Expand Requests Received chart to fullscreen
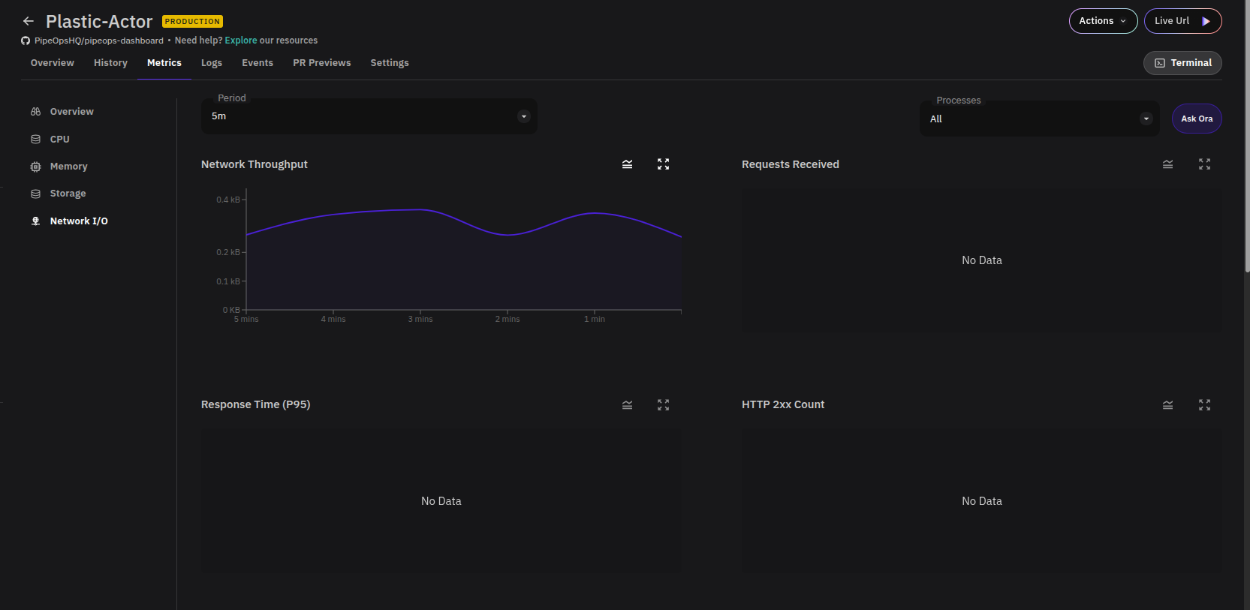The image size is (1250, 610). pyautogui.click(x=1205, y=164)
